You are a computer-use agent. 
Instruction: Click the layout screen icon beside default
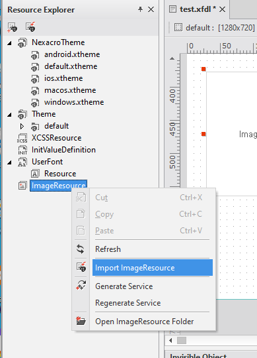pyautogui.click(x=178, y=27)
